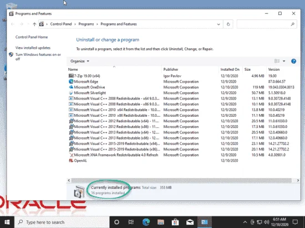Viewport: 305px width, 228px height.
Task: Click the Control Panel icon in the address bar
Action: (x=42, y=24)
